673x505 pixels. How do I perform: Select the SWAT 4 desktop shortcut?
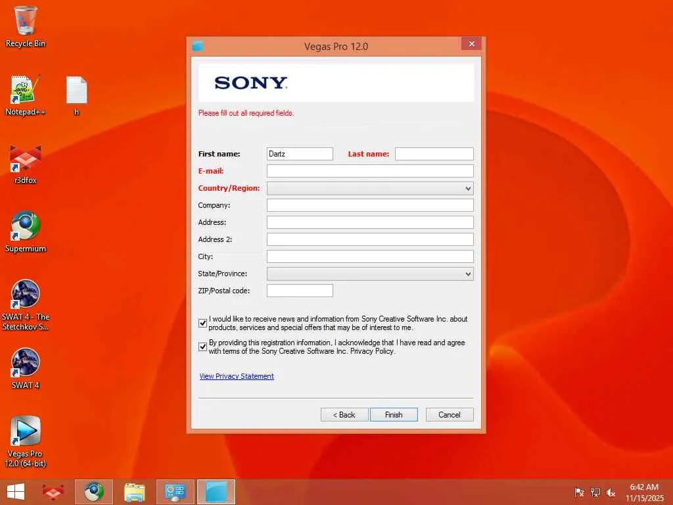coord(26,368)
